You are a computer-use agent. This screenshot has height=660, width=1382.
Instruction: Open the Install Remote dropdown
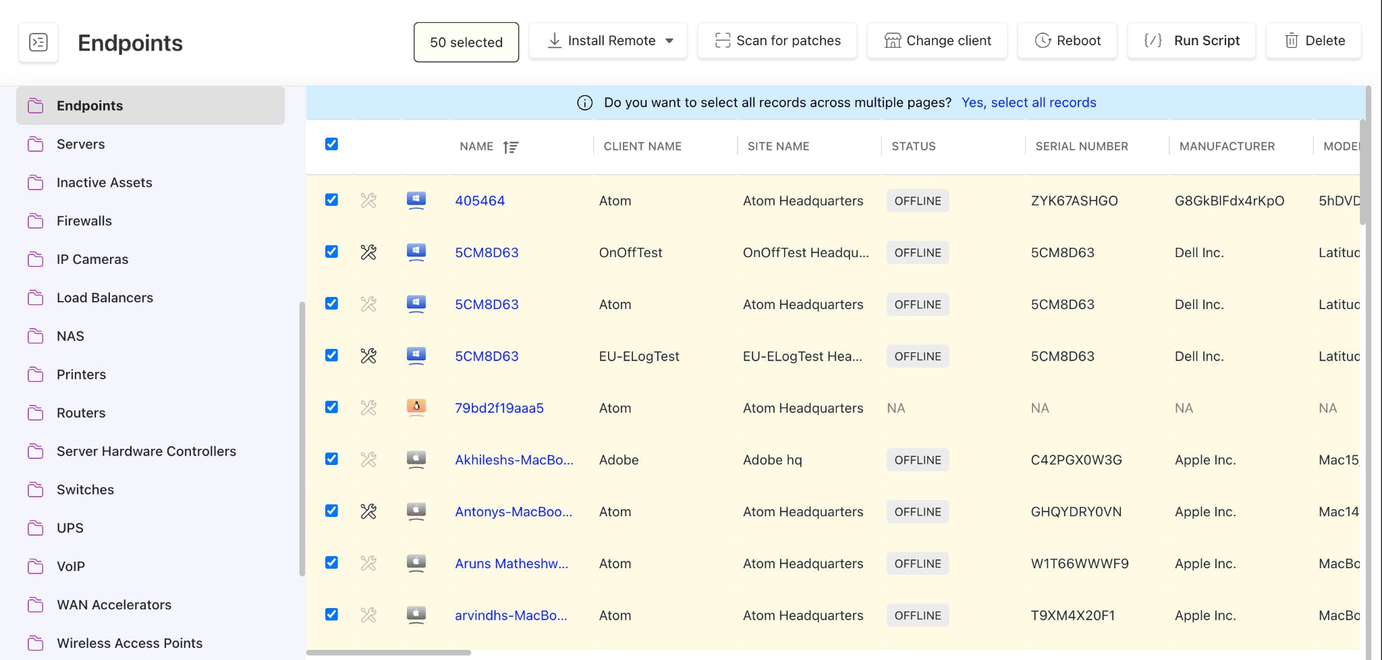(669, 41)
